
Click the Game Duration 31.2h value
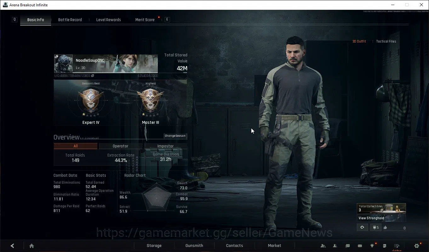(166, 159)
